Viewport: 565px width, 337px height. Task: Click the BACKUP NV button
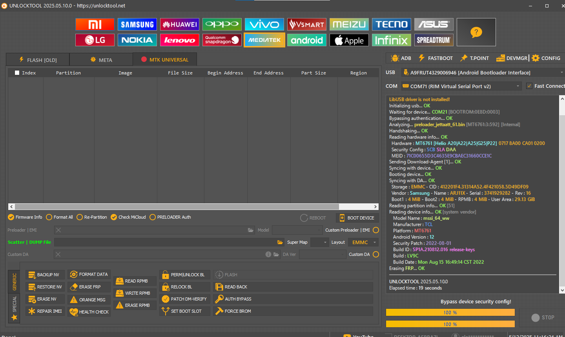tap(45, 275)
